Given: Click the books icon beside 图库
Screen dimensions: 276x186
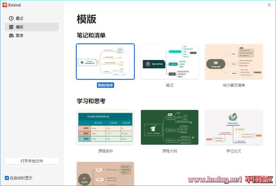Looking at the screenshot, I should [x=11, y=36].
